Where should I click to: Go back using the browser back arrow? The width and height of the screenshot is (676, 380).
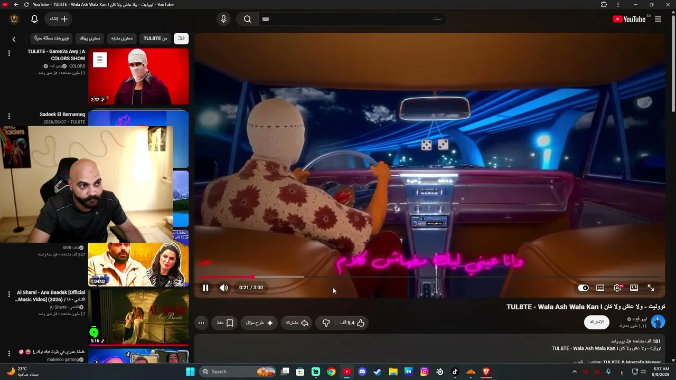16,5
